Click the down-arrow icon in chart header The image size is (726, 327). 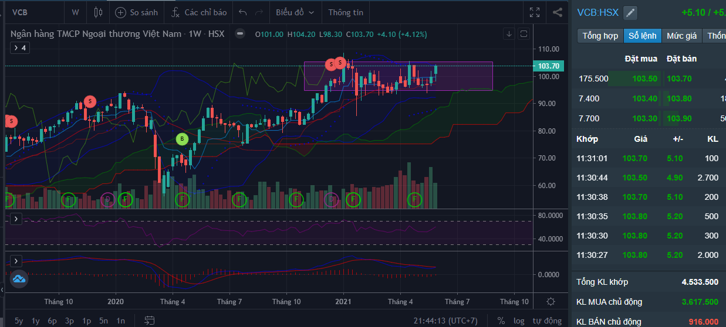click(x=509, y=33)
